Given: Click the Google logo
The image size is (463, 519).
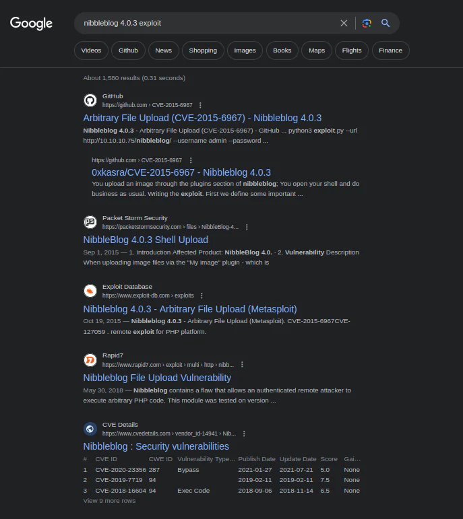Looking at the screenshot, I should click(31, 23).
